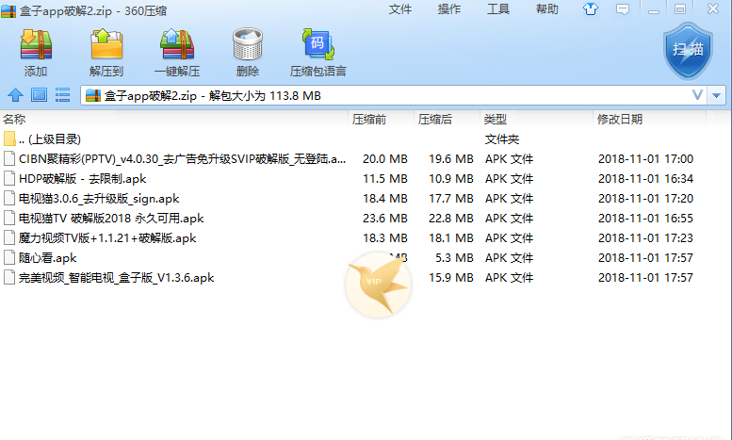Expand the address bar path dropdown arrow

(718, 95)
